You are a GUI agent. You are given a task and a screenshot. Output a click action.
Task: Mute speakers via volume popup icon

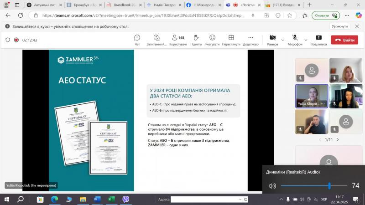click(x=272, y=186)
